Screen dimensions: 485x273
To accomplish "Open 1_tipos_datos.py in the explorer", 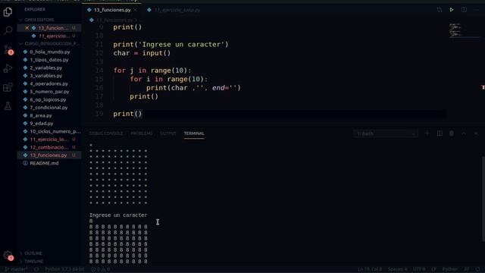I will pyautogui.click(x=49, y=60).
